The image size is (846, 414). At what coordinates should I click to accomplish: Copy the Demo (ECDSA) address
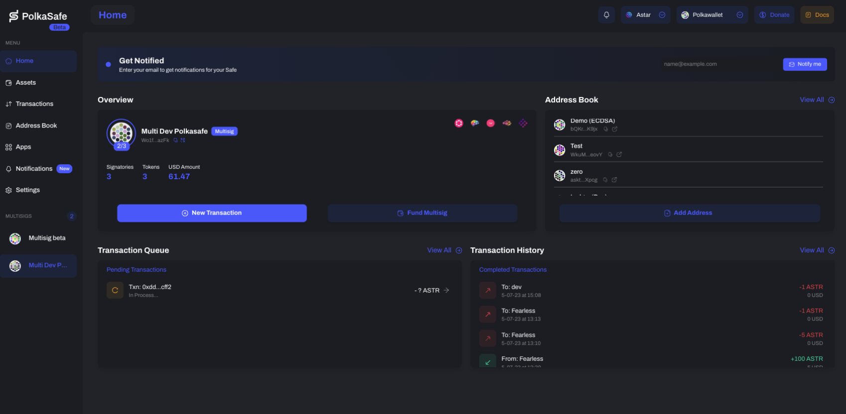point(606,129)
